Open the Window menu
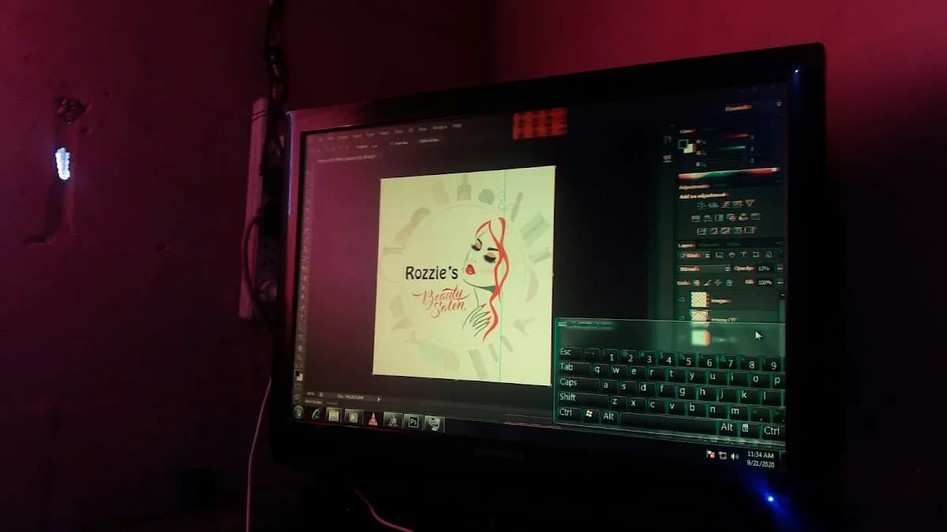Image resolution: width=947 pixels, height=532 pixels. coord(440,127)
